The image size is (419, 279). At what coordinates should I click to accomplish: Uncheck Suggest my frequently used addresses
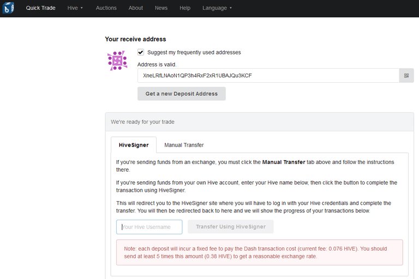[x=141, y=52]
